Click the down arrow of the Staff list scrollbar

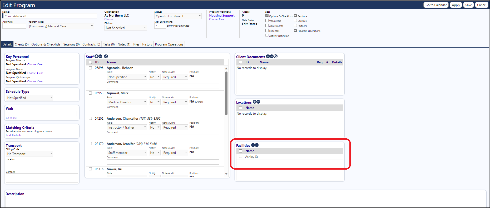(x=226, y=174)
